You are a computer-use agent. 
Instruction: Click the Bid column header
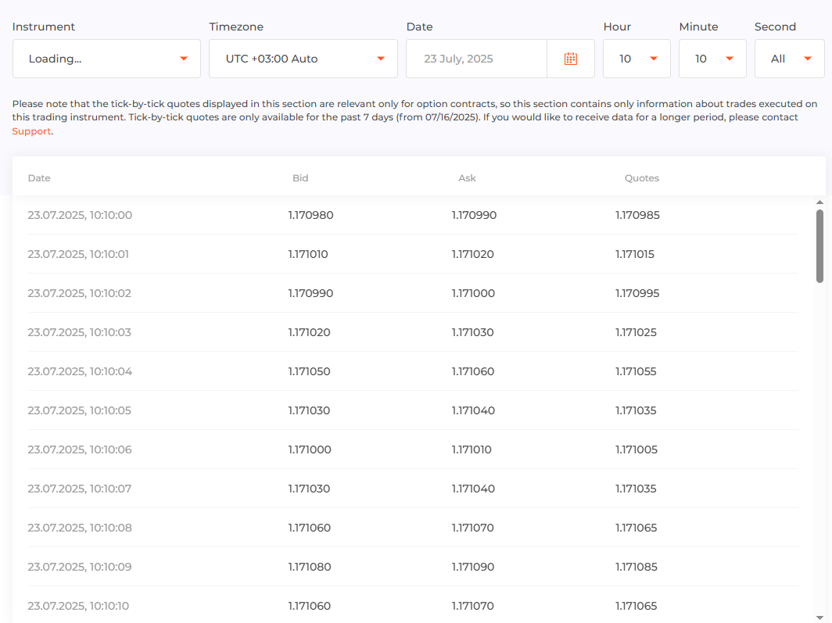tap(300, 178)
